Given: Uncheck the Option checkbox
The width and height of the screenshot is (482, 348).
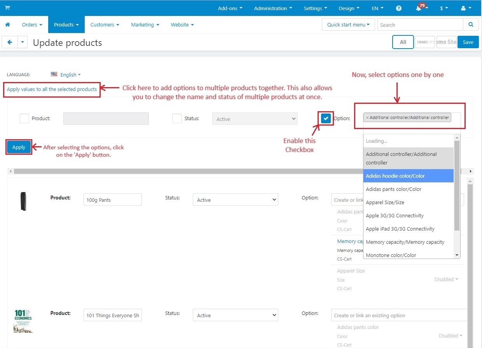Looking at the screenshot, I should [326, 119].
